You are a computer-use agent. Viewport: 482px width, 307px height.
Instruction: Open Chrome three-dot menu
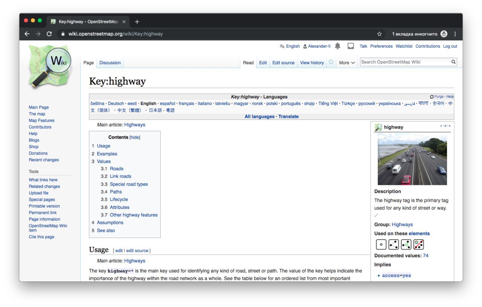455,34
